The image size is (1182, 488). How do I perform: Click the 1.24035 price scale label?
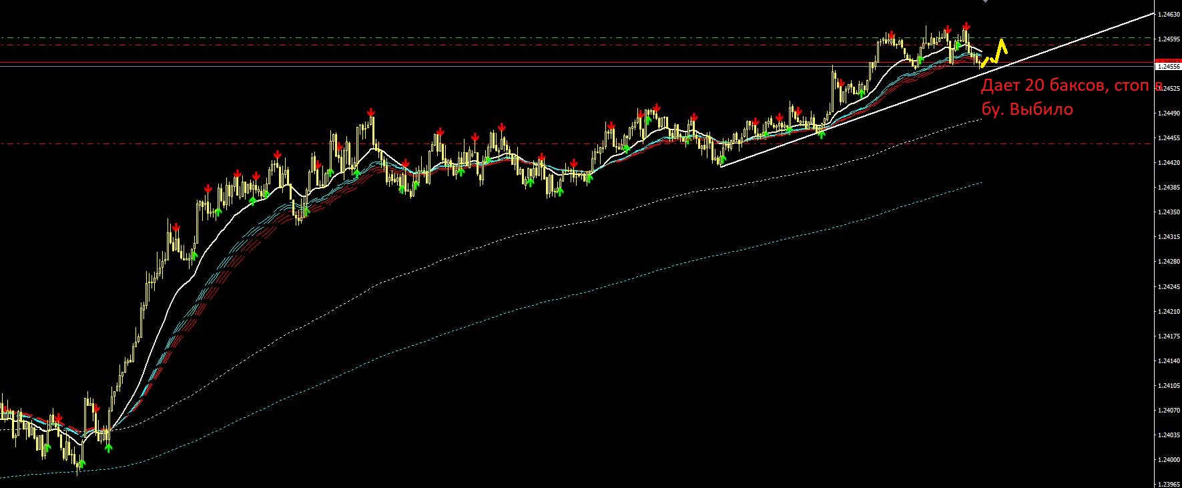[x=1169, y=435]
